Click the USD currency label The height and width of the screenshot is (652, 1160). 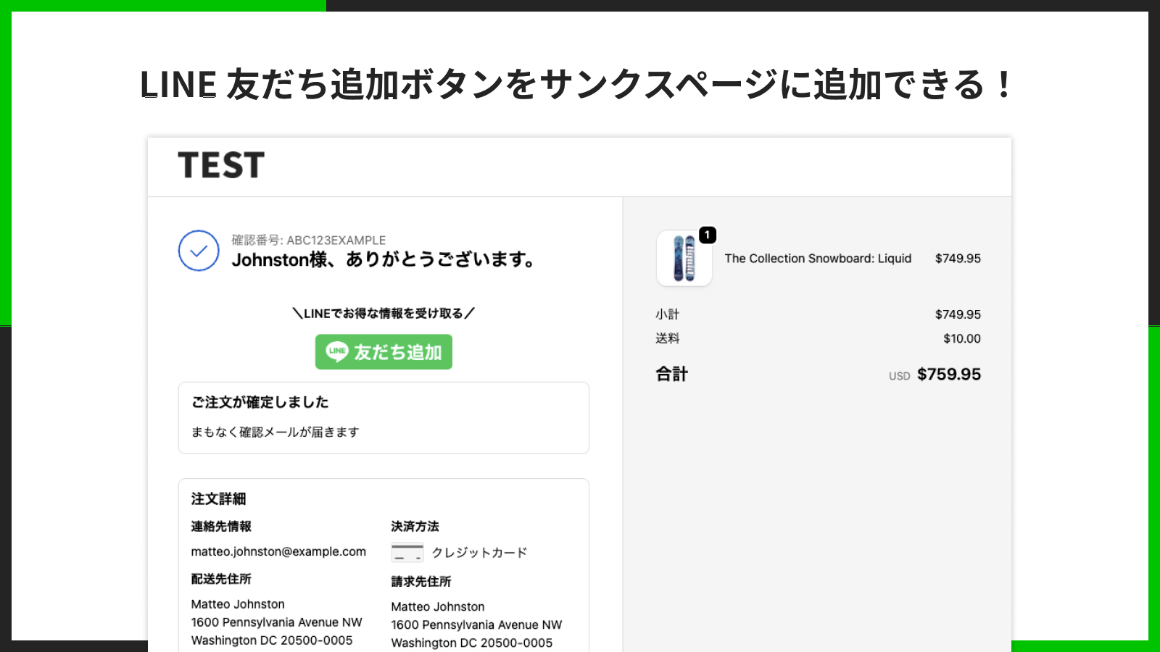(900, 377)
